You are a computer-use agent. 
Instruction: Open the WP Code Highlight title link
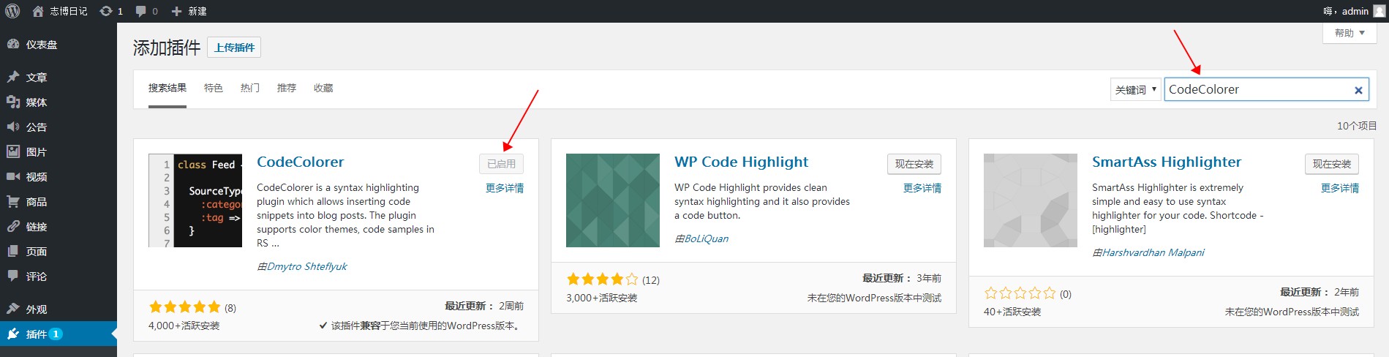coord(742,162)
